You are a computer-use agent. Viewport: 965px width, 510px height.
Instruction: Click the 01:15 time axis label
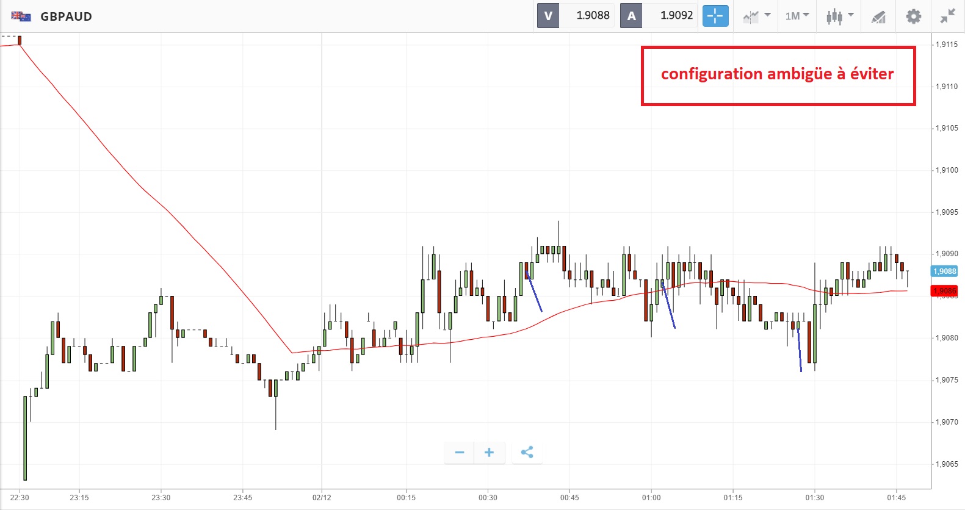(733, 498)
